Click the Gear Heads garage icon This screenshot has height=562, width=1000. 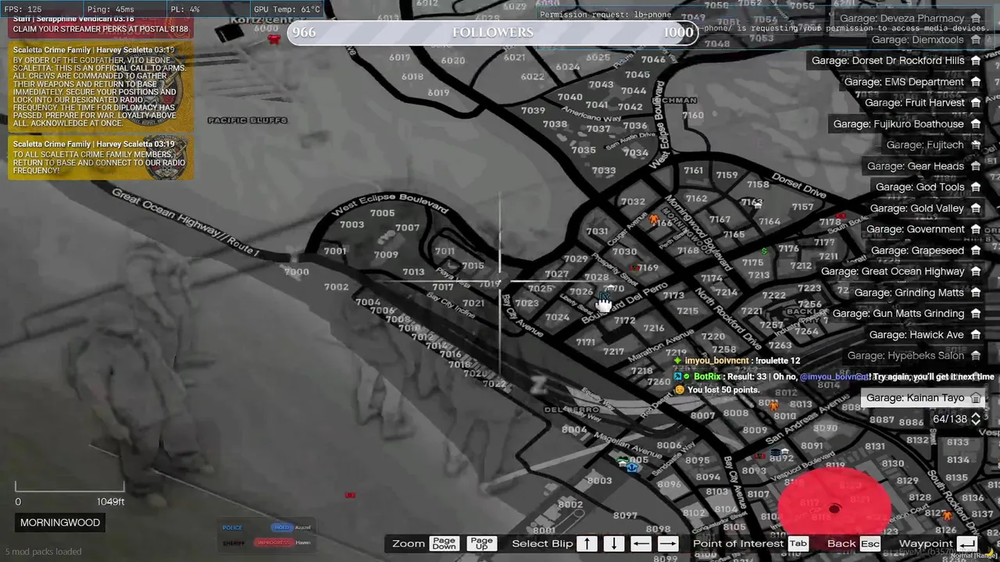pyautogui.click(x=976, y=165)
